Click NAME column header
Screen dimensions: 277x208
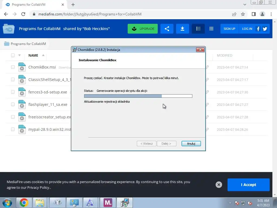[x=33, y=55]
